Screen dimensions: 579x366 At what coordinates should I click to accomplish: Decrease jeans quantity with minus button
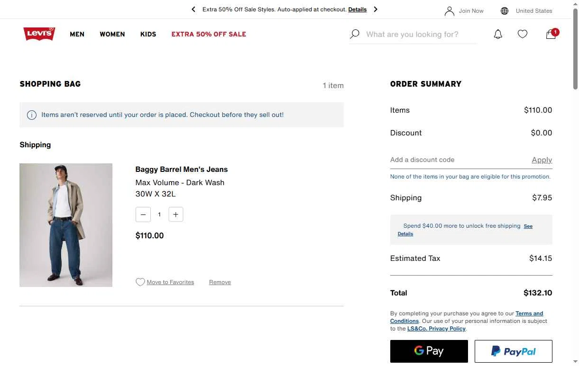[143, 214]
